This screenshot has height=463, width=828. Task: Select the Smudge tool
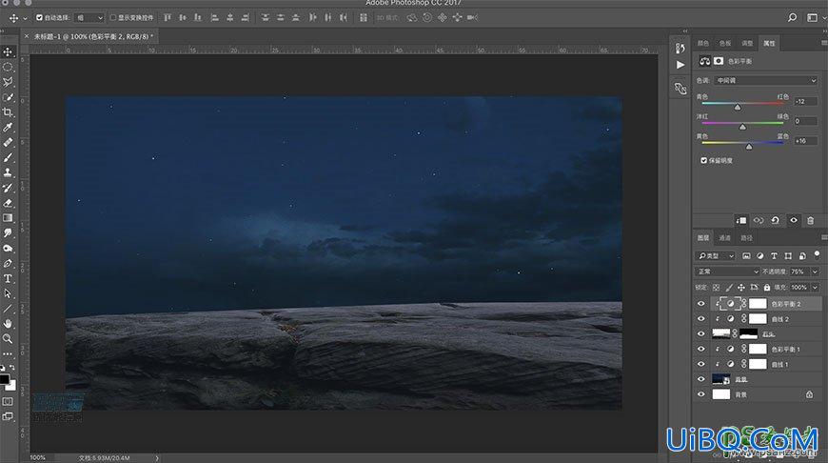tap(8, 233)
